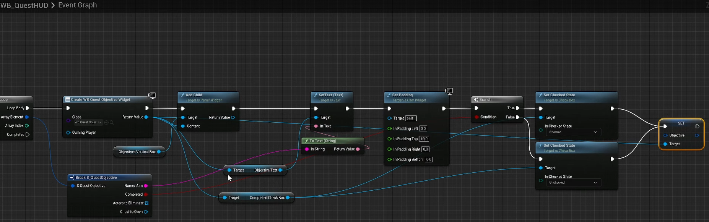Open the Class dropdown on Create Widget node
Screen dimensions: 709x222
(x=88, y=122)
